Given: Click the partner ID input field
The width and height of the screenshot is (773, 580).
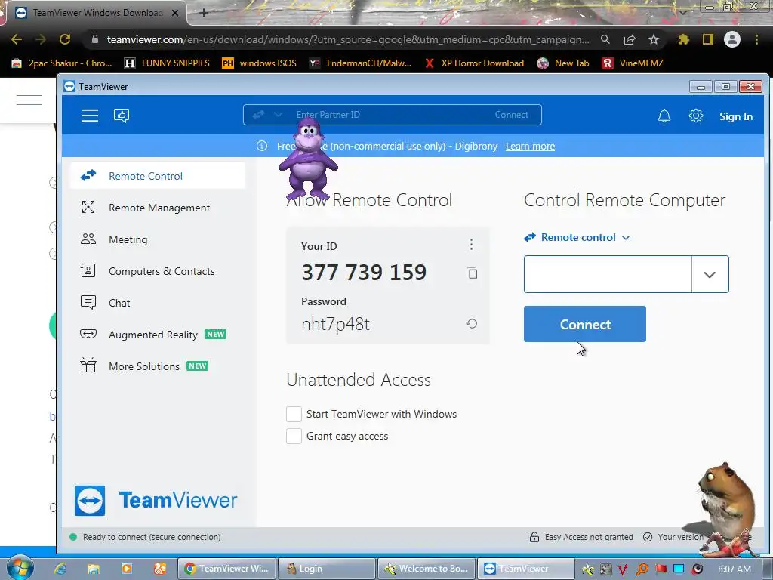Looking at the screenshot, I should (x=608, y=274).
